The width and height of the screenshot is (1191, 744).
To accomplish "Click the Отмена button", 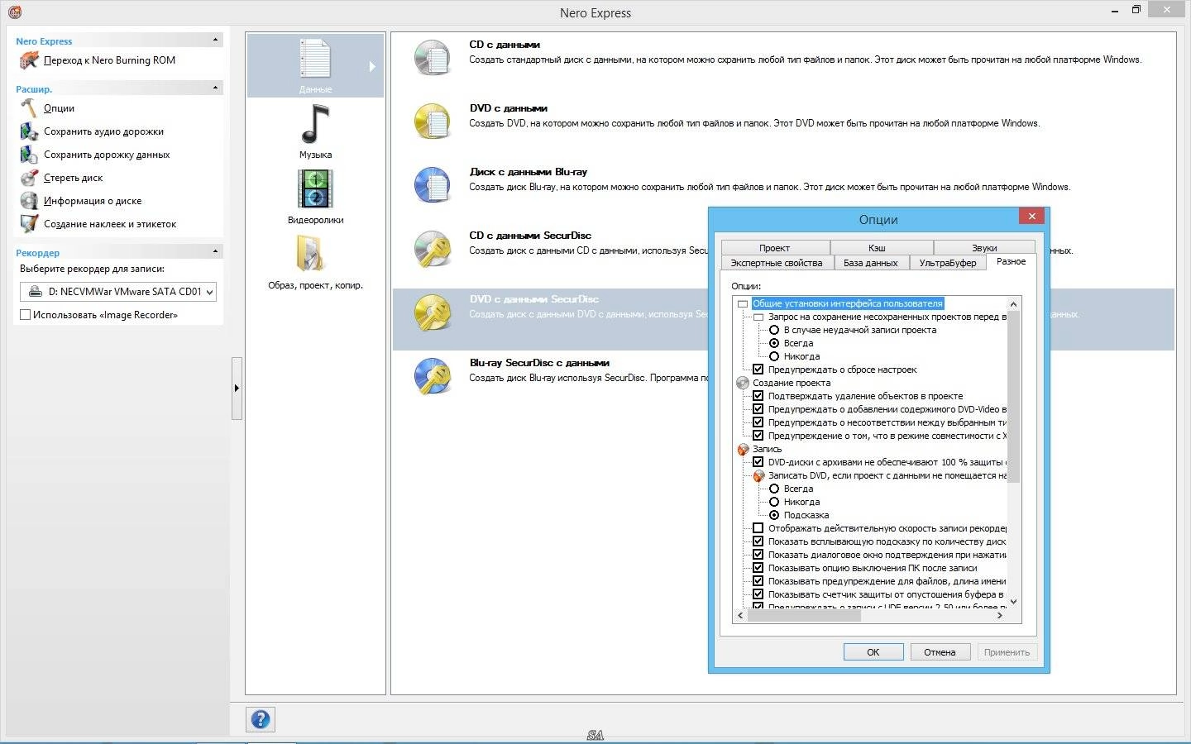I will (940, 652).
